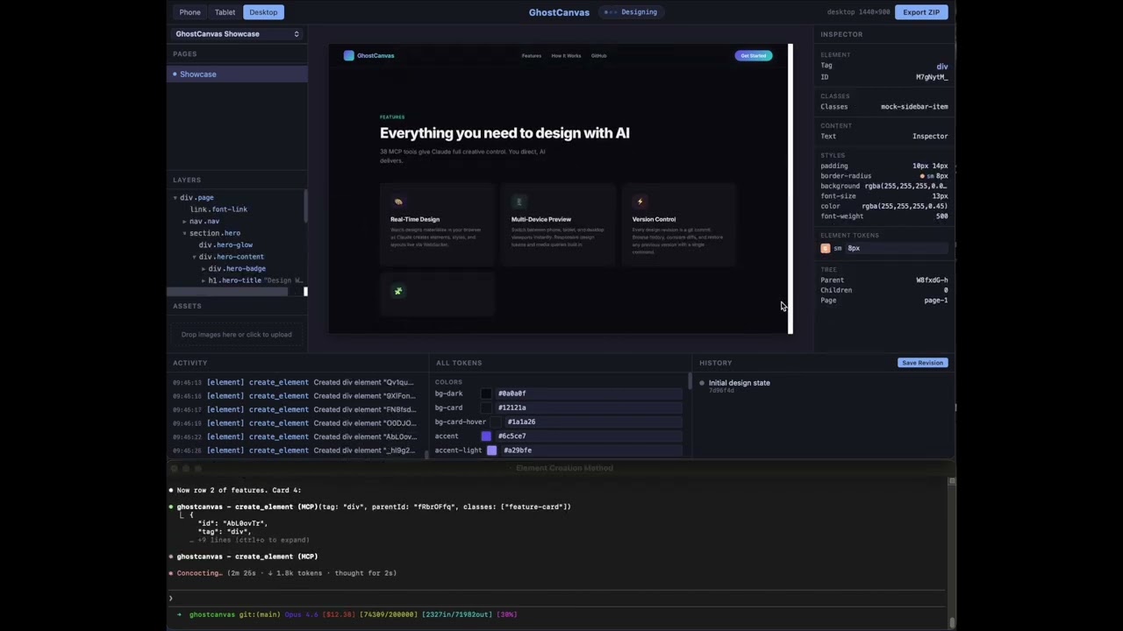Edit the bg-card hex value field

pos(589,408)
